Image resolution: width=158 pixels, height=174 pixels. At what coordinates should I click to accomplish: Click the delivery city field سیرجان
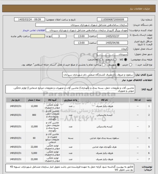coord(112,54)
